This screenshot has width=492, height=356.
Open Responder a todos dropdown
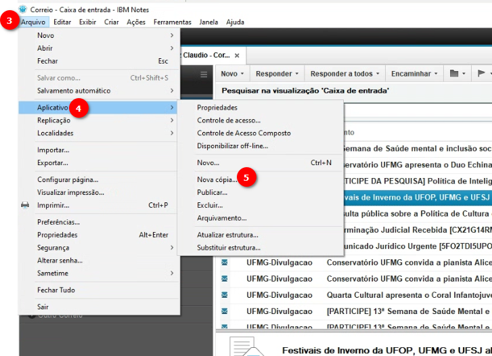pos(345,74)
